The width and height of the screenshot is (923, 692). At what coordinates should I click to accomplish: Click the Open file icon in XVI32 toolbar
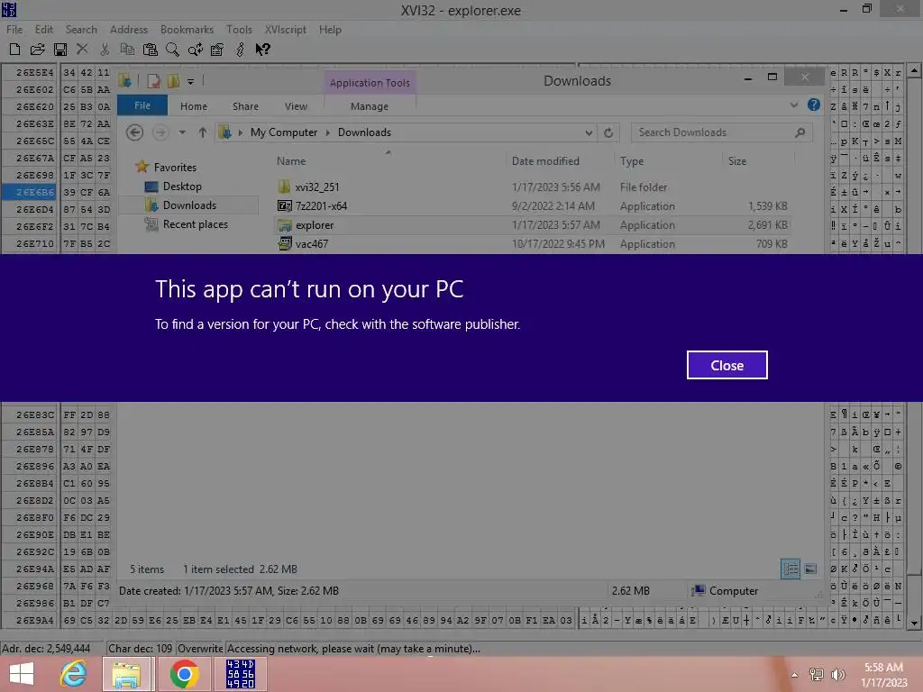click(x=37, y=50)
